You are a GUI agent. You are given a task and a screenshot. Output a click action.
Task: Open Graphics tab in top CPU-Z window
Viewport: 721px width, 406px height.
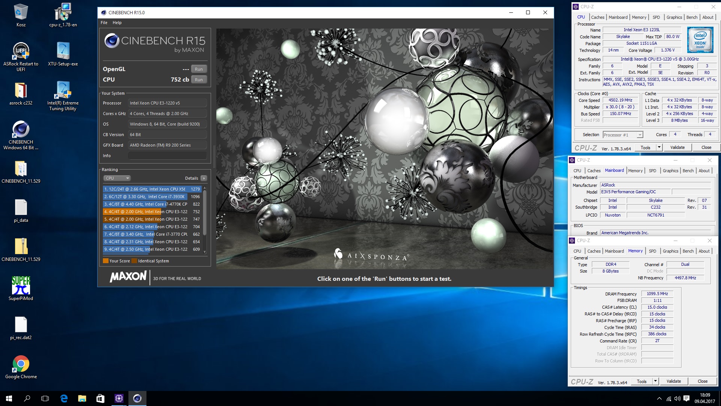pos(674,17)
